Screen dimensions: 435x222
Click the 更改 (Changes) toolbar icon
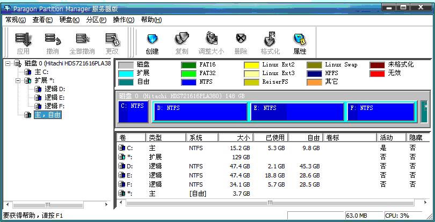112,39
